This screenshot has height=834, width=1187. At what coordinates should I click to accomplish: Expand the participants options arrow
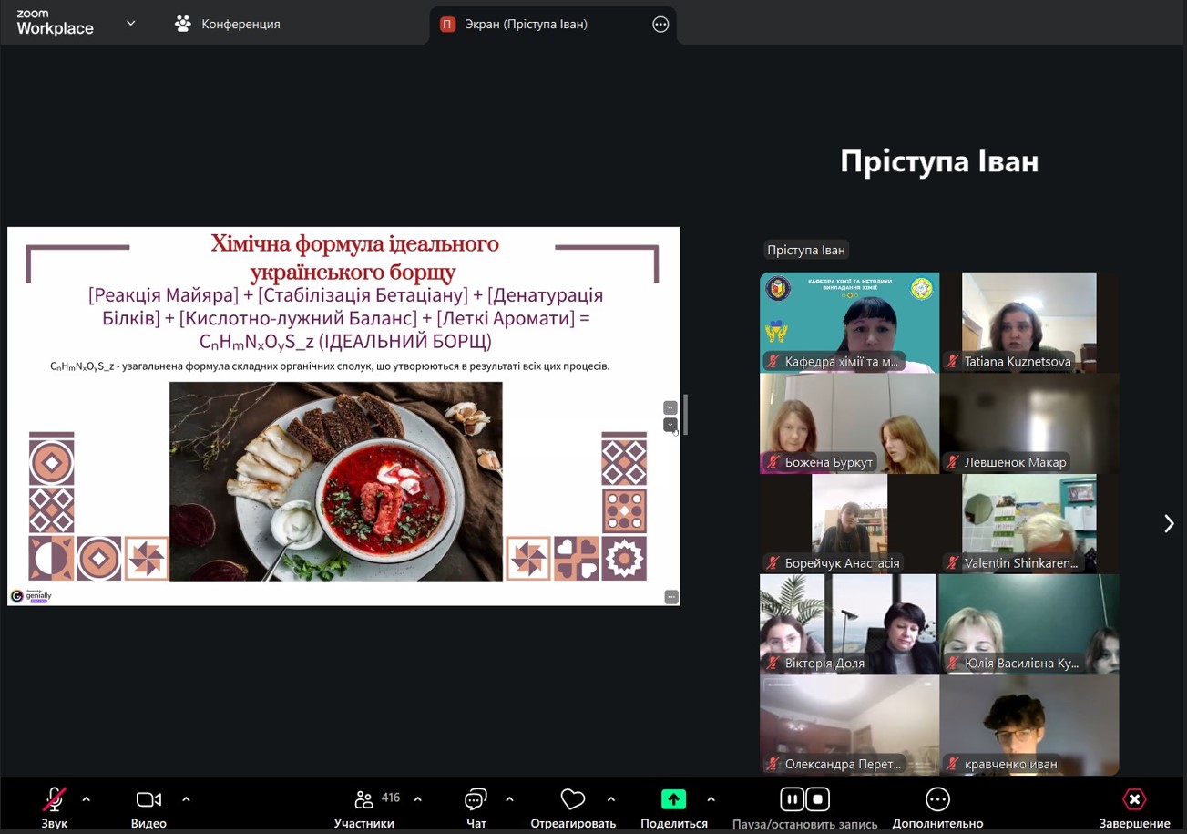pyautogui.click(x=418, y=799)
